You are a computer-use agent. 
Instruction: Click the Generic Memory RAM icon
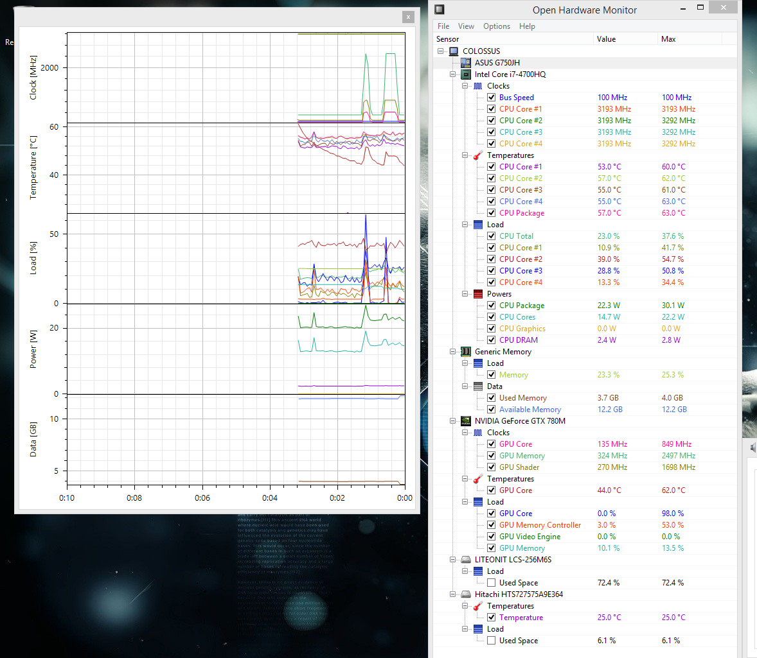(x=465, y=352)
